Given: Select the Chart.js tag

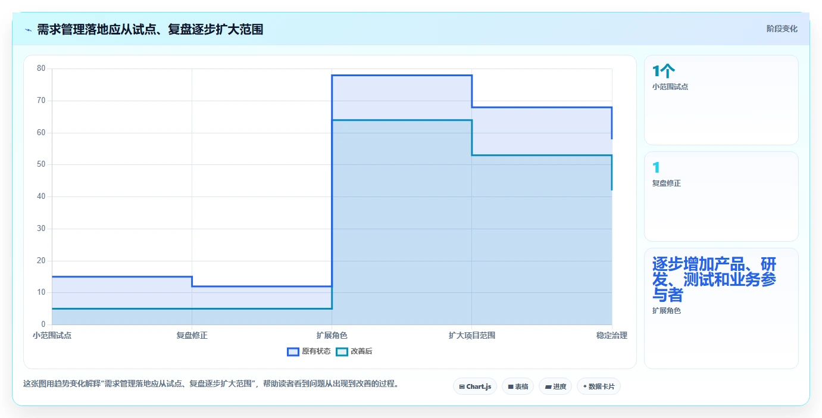Looking at the screenshot, I should [475, 386].
